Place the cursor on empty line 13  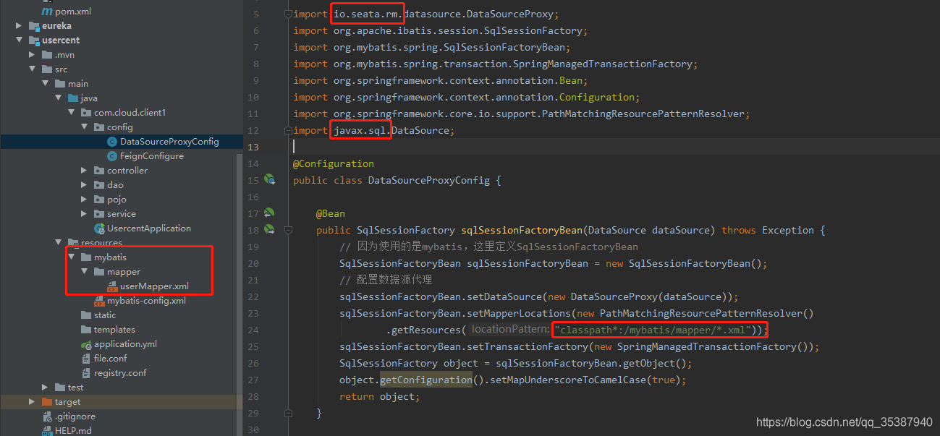click(615, 147)
